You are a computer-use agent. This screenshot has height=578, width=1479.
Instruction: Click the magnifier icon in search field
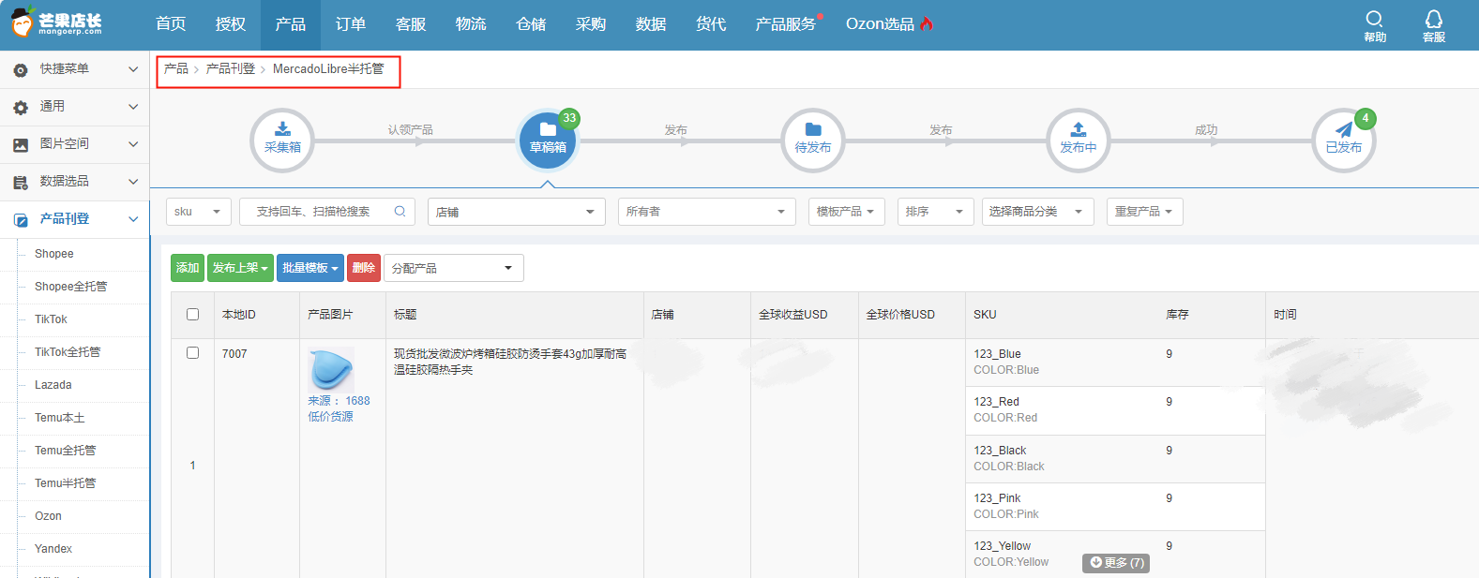point(400,212)
